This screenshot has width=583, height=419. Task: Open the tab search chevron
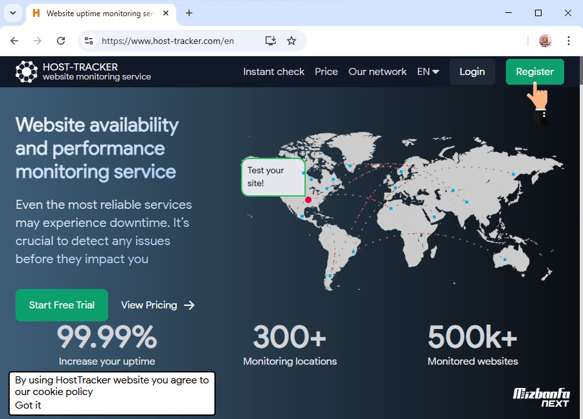point(13,14)
